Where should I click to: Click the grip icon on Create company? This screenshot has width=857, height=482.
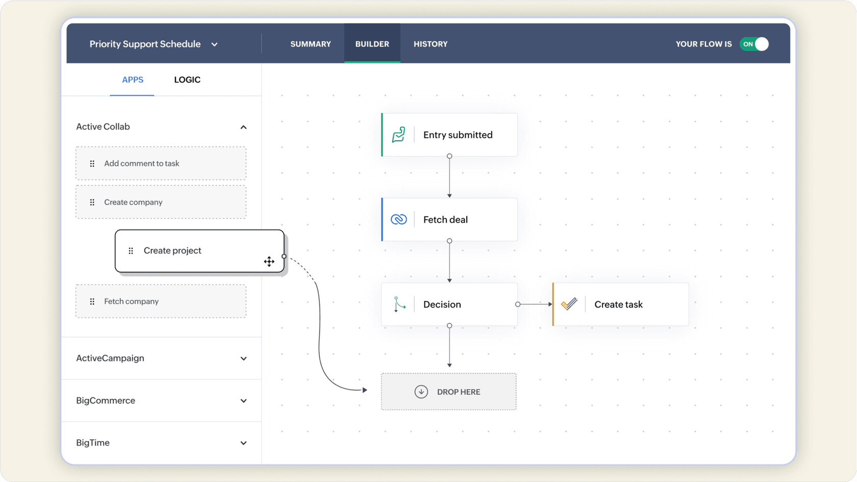click(92, 202)
